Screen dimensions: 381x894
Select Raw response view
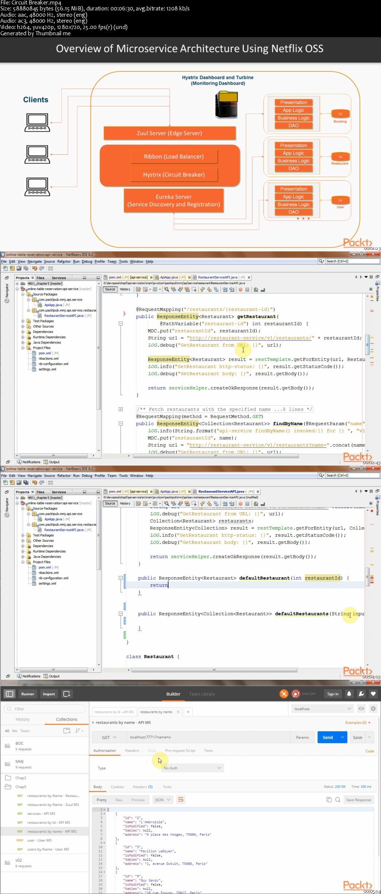pyautogui.click(x=119, y=800)
